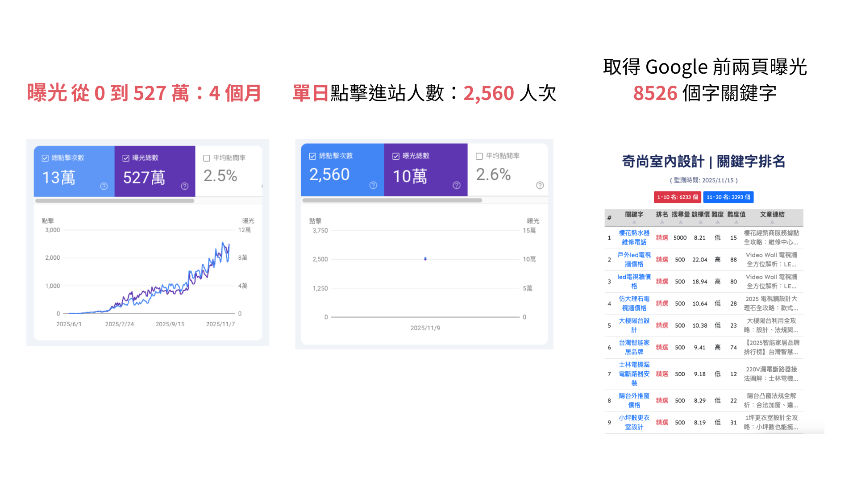Viewport: 857px width, 482px height.
Task: Select the red 1-10 名: 6233 個 tab
Action: pos(677,197)
